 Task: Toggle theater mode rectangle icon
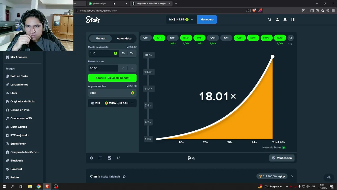100,158
